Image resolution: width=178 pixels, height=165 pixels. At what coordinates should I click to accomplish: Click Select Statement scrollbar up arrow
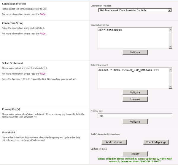pyautogui.click(x=170, y=70)
